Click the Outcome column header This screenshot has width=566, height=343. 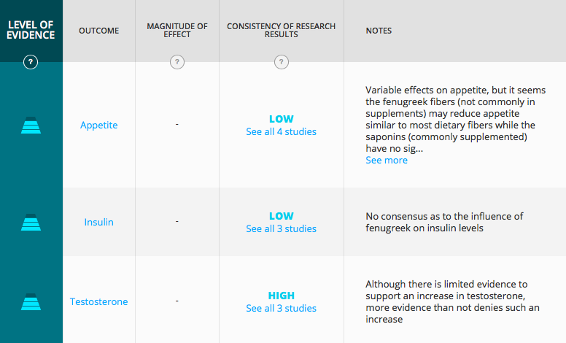99,31
